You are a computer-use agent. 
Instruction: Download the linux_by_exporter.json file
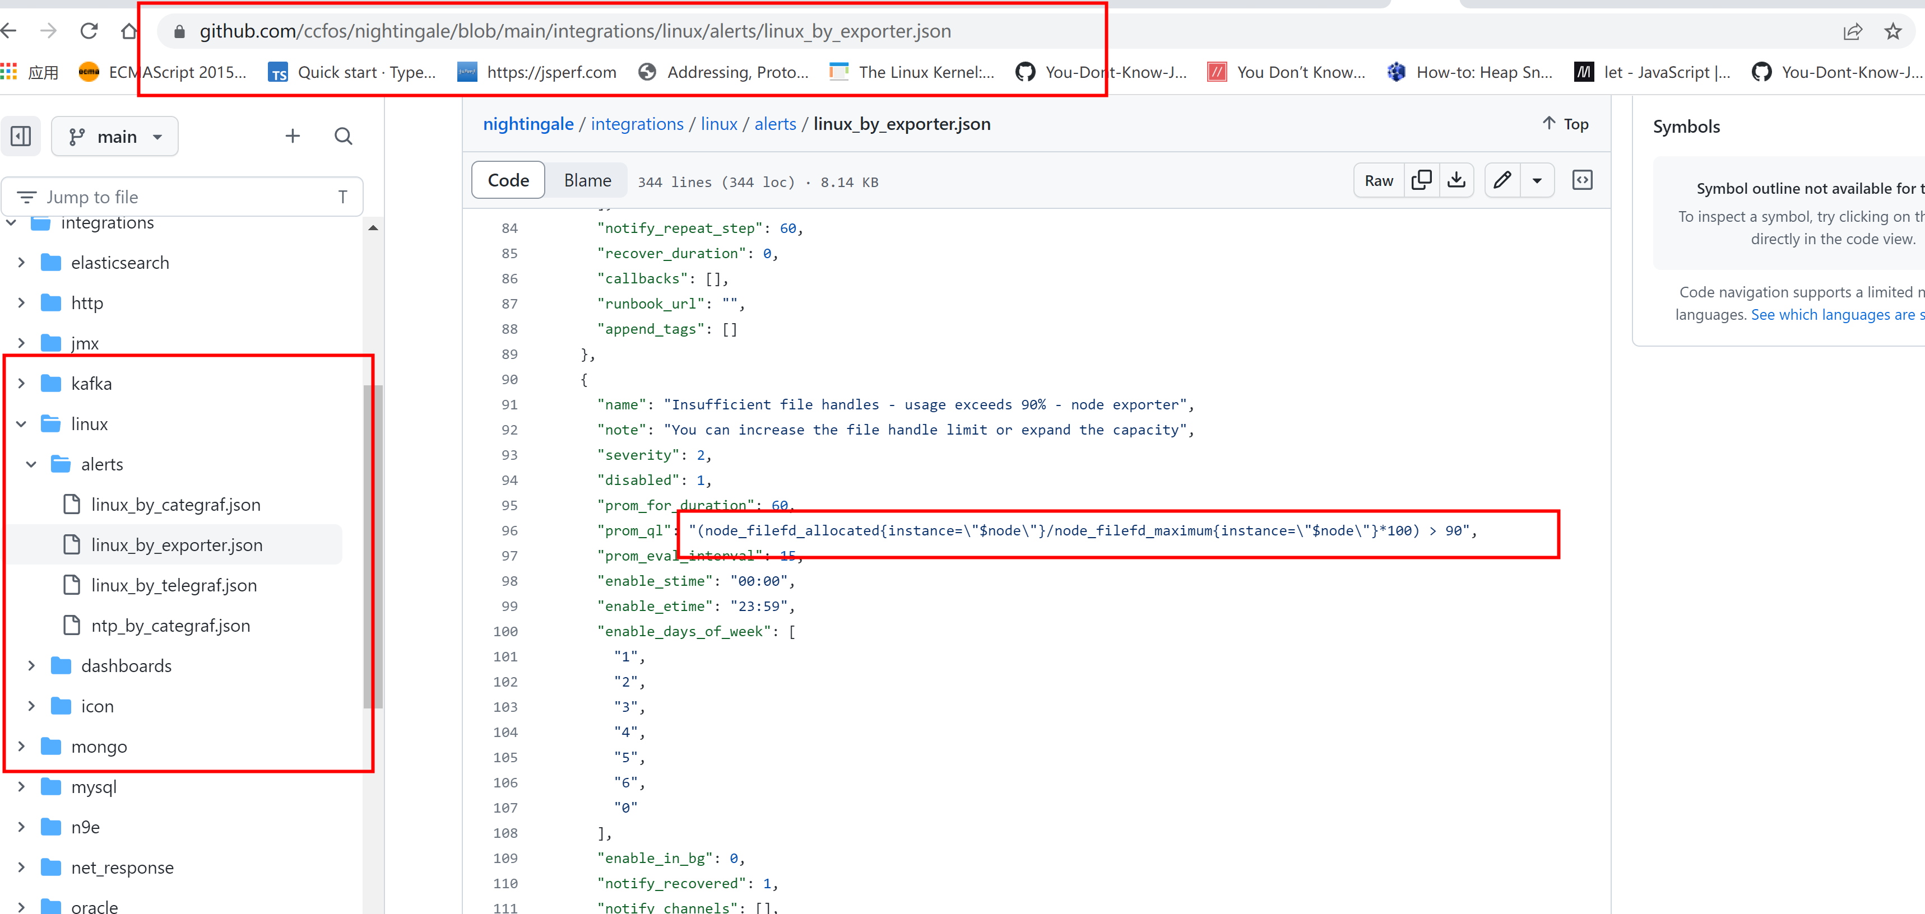(x=1456, y=180)
